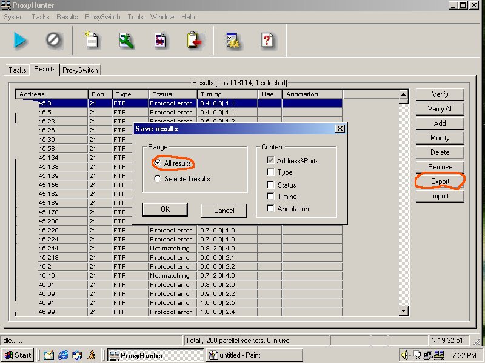Click the clipboard with red arrow icon
The image size is (485, 363).
[x=194, y=41]
